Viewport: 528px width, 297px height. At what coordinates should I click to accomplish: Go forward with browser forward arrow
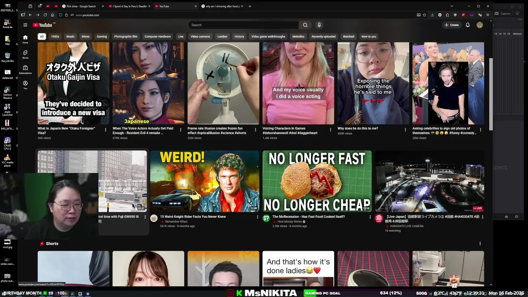(x=38, y=15)
